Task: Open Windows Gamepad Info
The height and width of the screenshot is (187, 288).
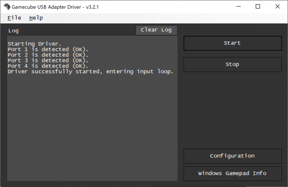Action: [232, 173]
